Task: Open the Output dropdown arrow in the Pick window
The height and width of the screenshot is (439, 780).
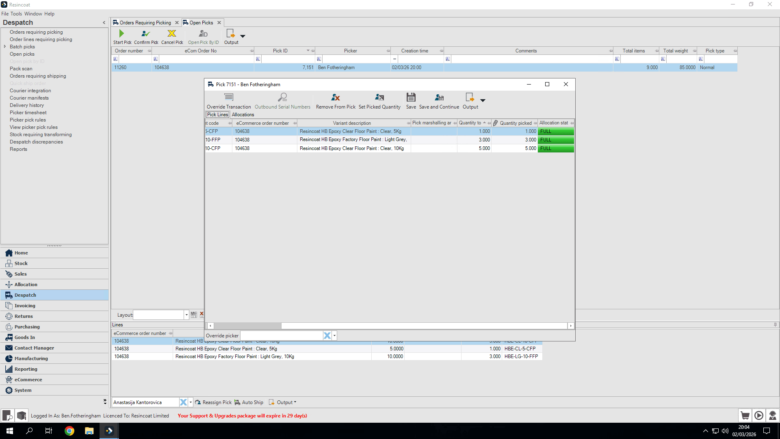Action: [x=483, y=100]
